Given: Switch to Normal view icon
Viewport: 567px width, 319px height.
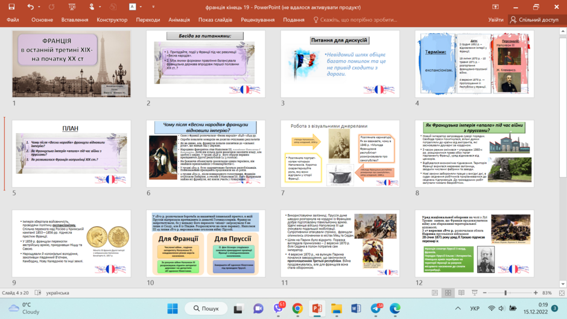Looking at the screenshot, I should tap(435, 292).
